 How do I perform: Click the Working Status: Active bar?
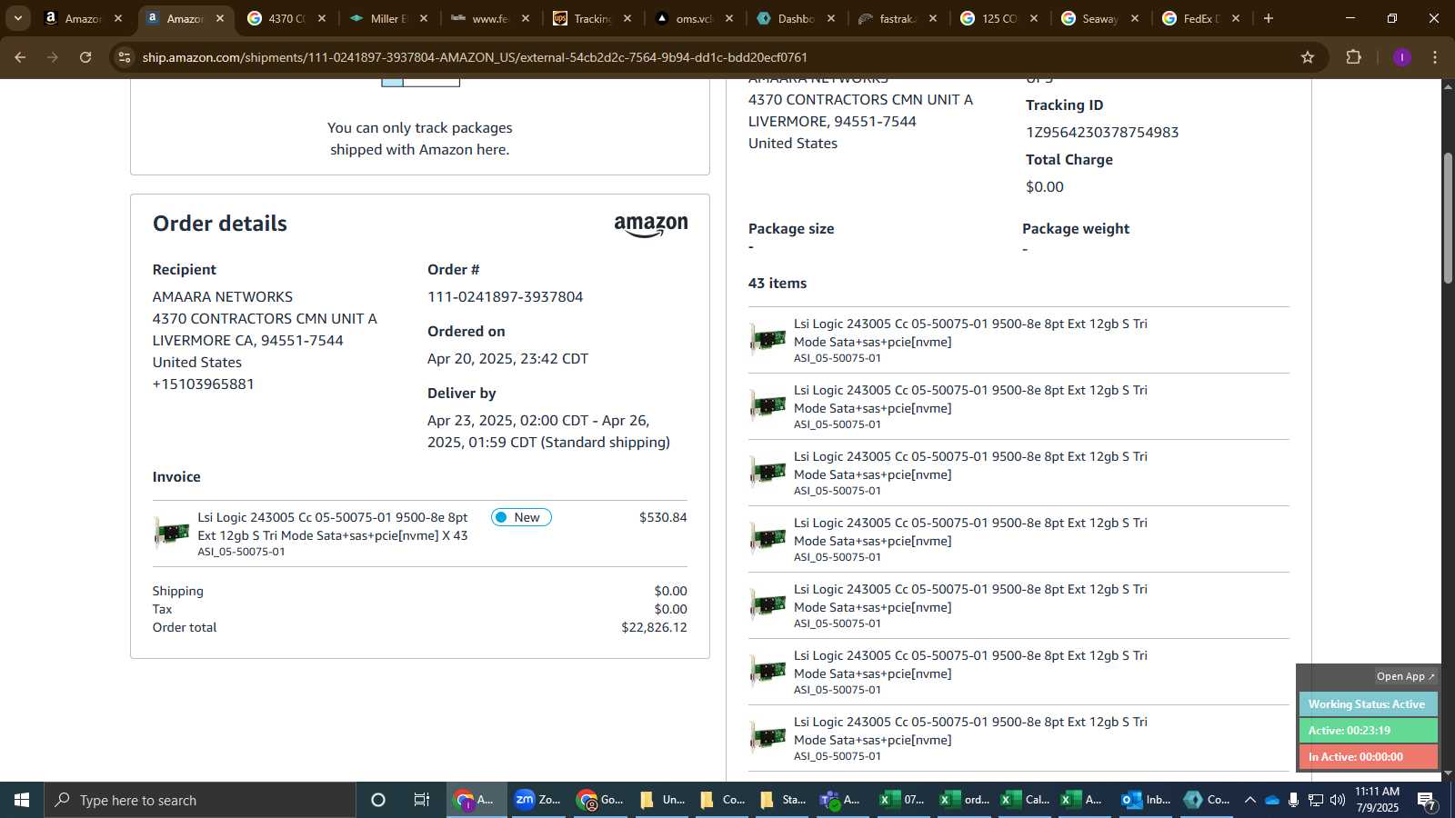(x=1368, y=704)
